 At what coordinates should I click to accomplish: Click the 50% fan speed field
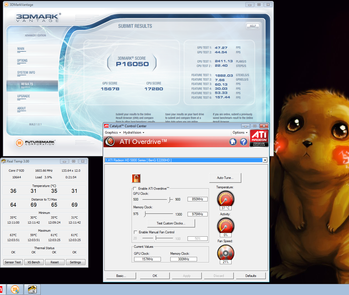tap(198, 239)
